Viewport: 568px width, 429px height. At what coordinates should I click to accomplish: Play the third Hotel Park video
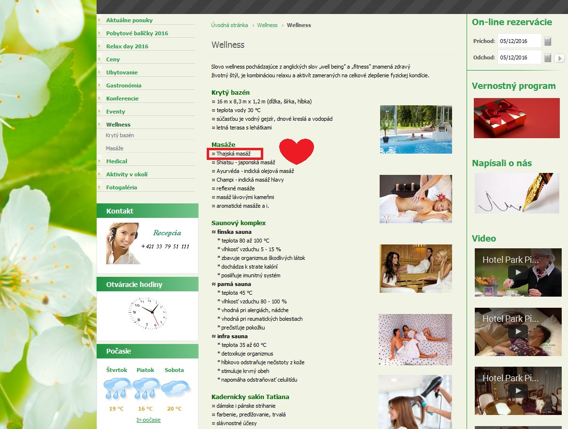pyautogui.click(x=518, y=390)
